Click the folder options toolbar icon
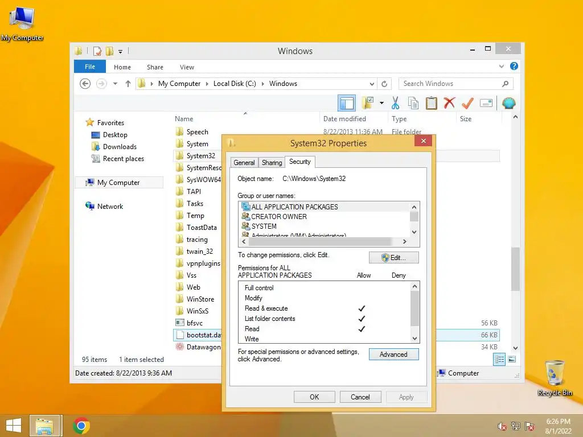583x437 pixels. tap(368, 103)
